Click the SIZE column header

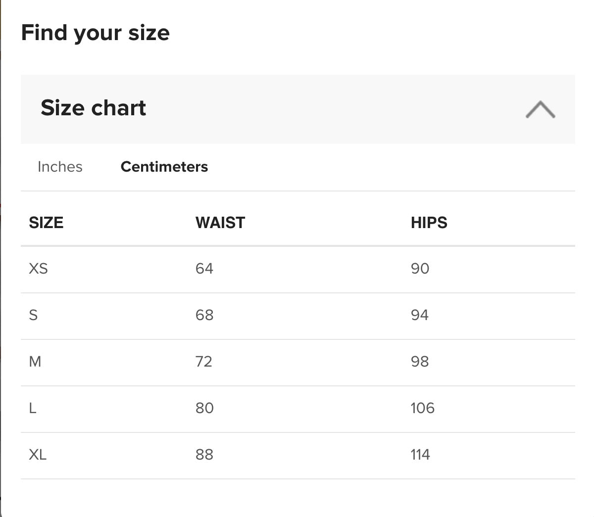(46, 223)
